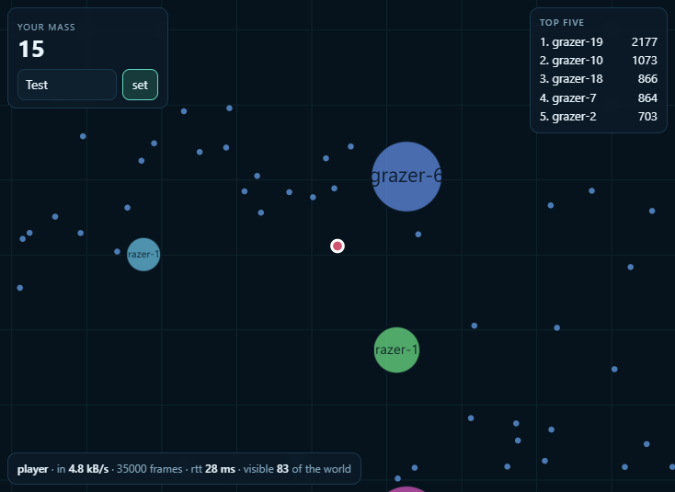The height and width of the screenshot is (492, 675).
Task: Click the score '2177' in the leaderboard
Action: pyautogui.click(x=644, y=41)
